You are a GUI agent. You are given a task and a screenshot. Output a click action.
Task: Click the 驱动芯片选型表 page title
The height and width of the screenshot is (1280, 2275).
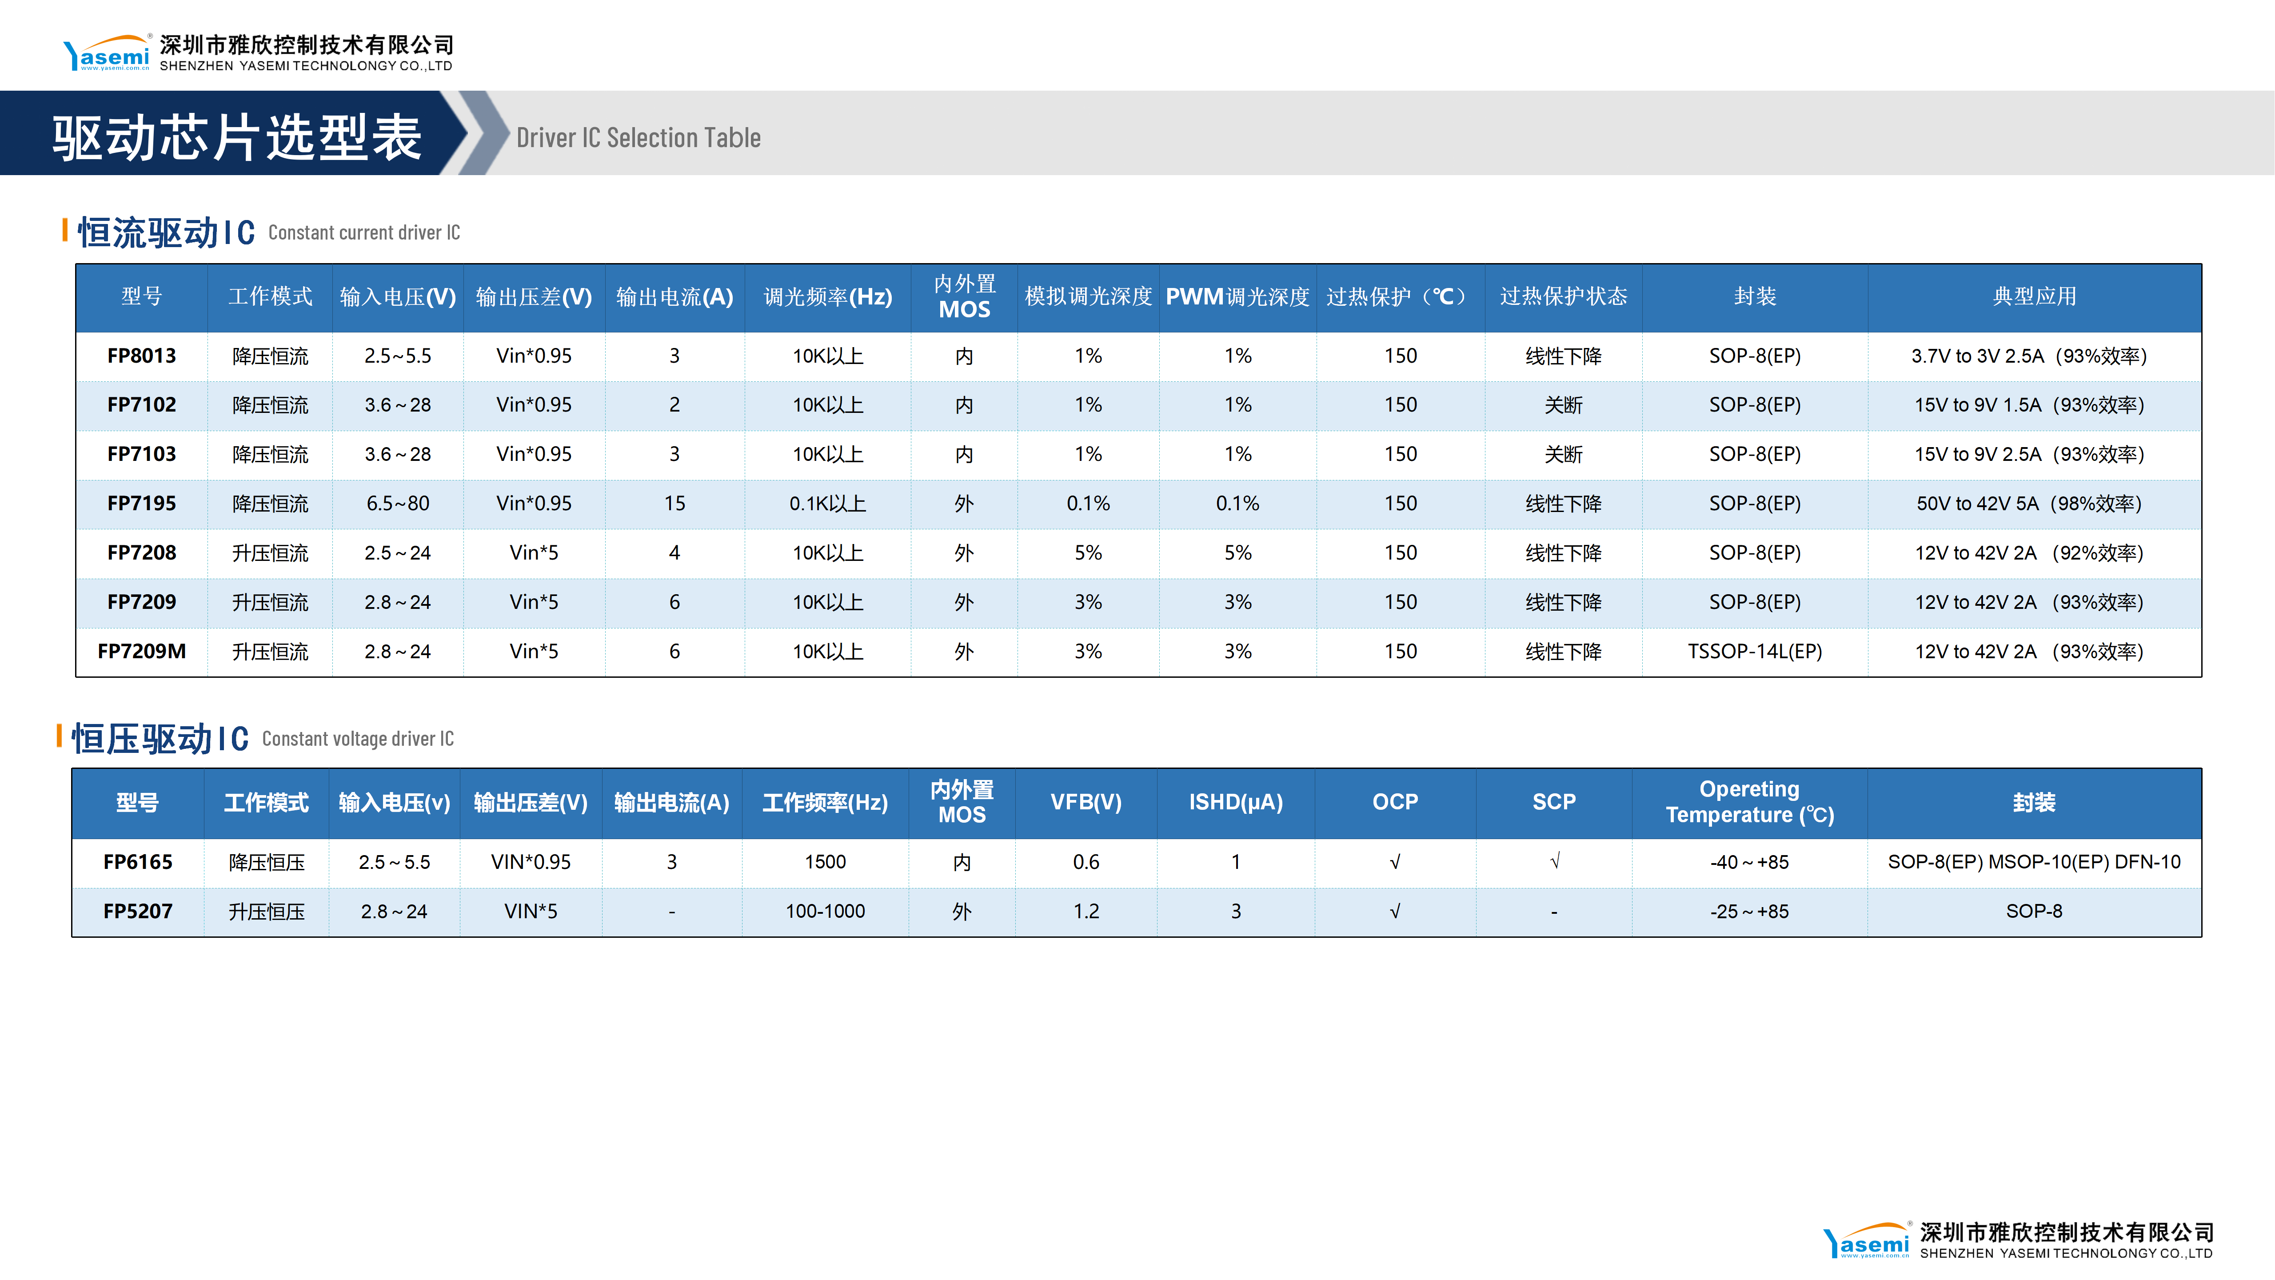pyautogui.click(x=237, y=137)
